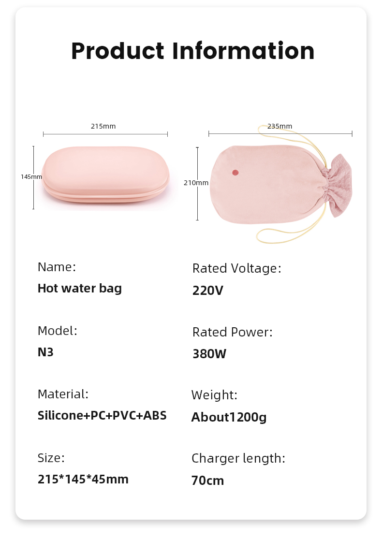Click the 70cm charger length value

(x=208, y=481)
